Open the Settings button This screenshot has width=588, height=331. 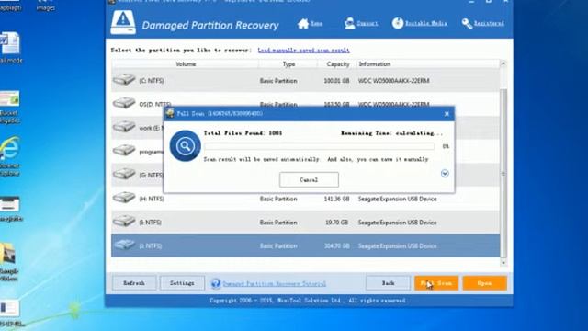[182, 283]
